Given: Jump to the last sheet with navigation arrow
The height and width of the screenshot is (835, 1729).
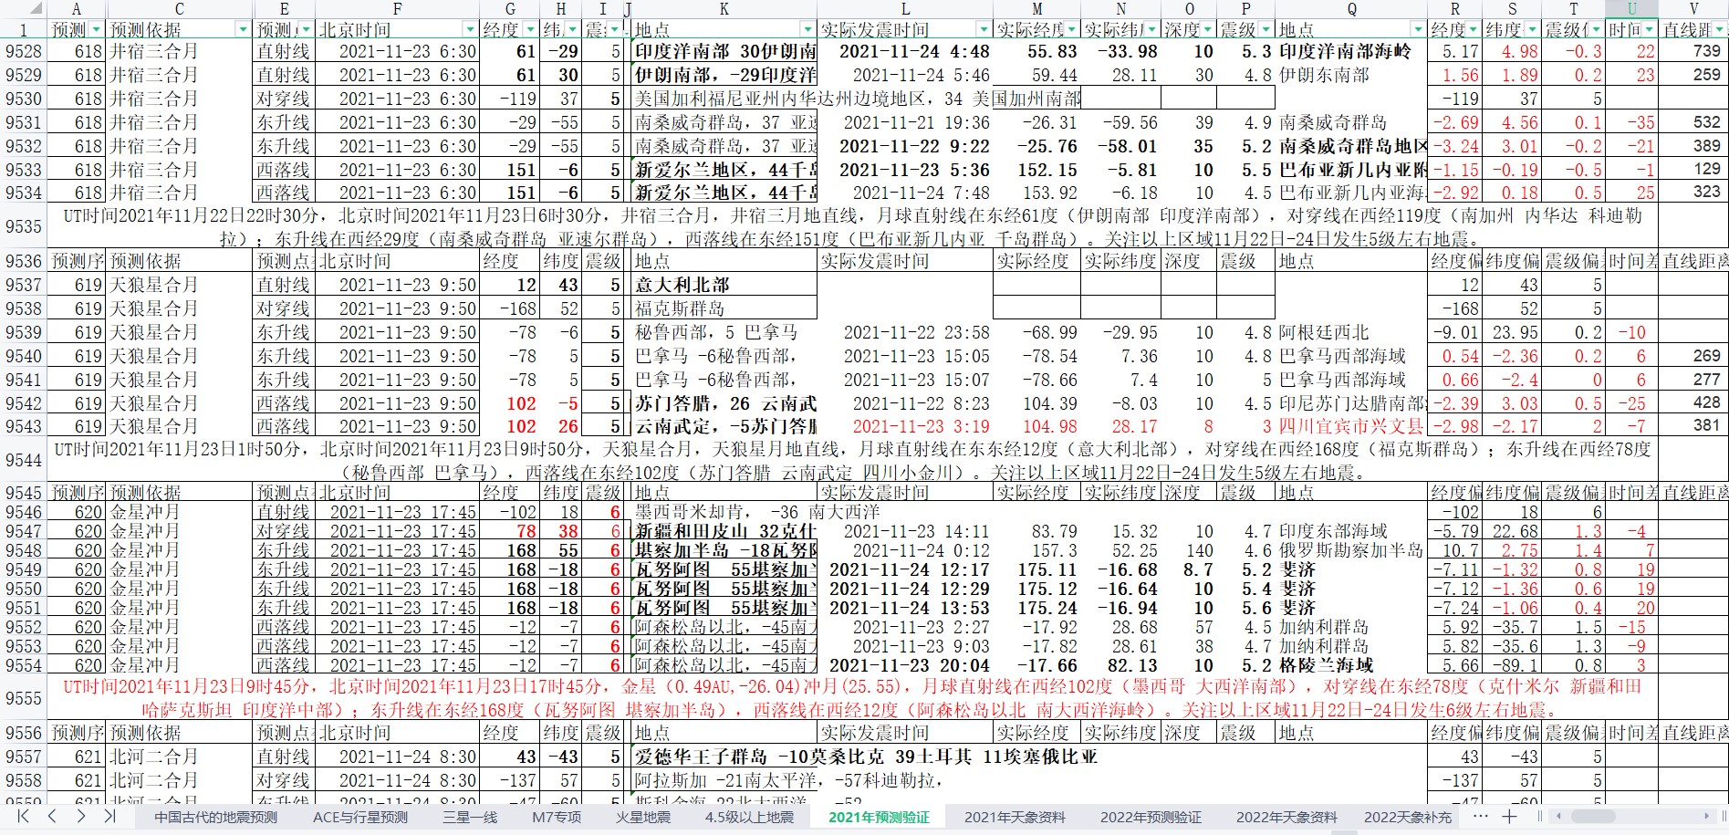Looking at the screenshot, I should click(110, 816).
